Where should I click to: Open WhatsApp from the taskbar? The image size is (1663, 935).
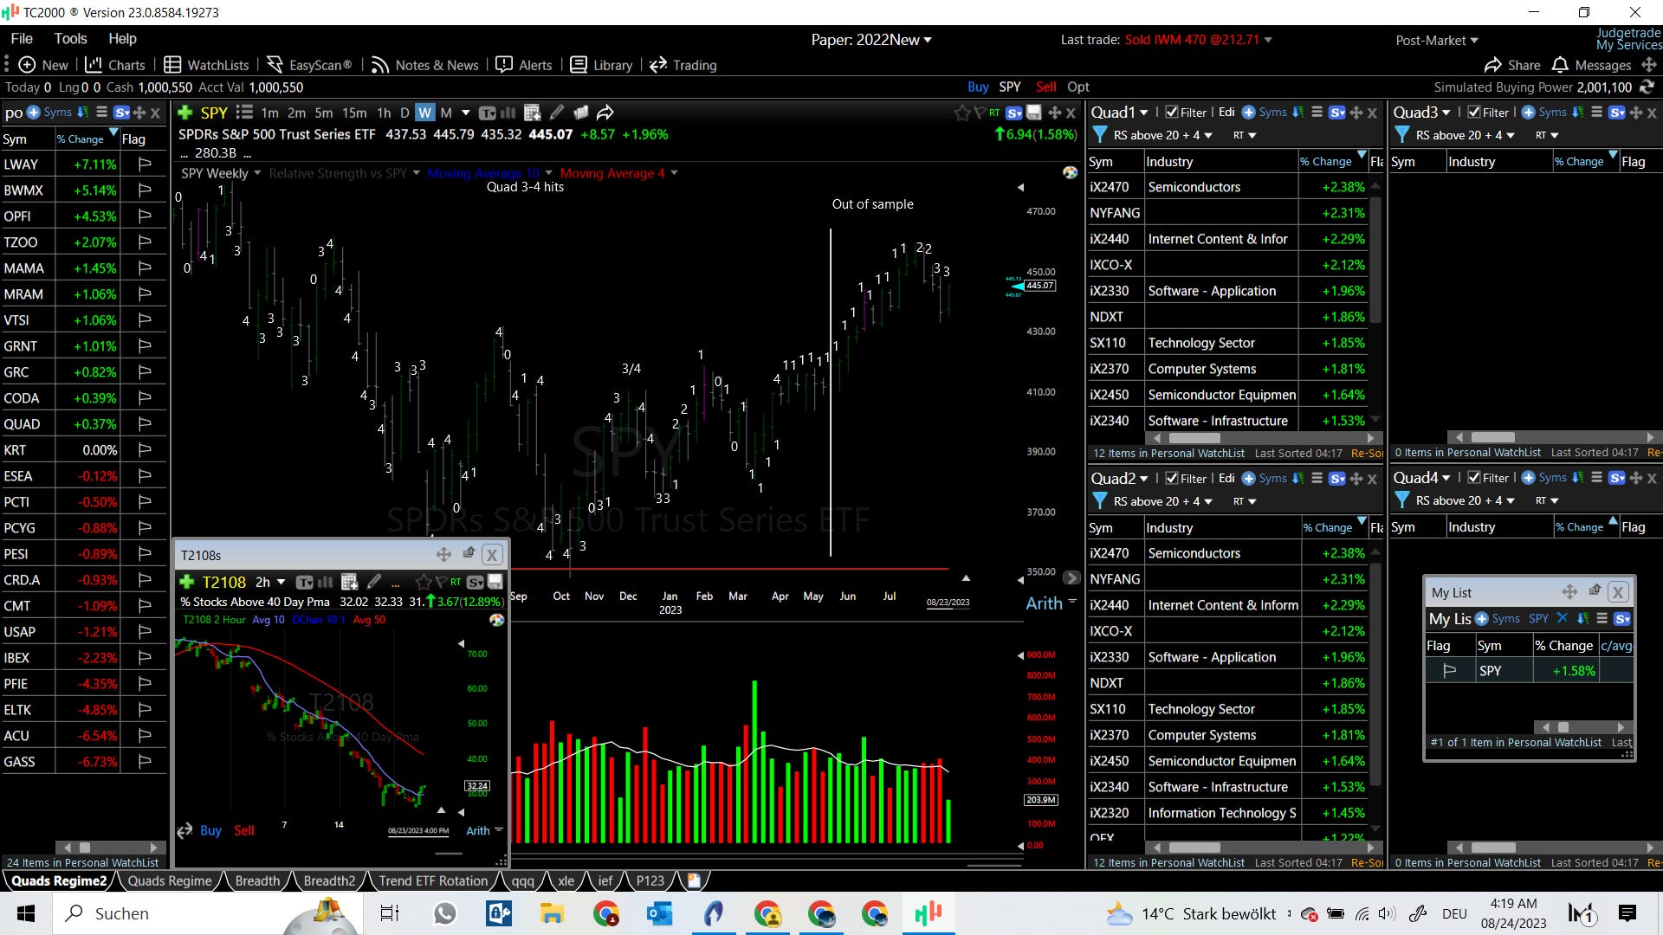click(x=444, y=913)
